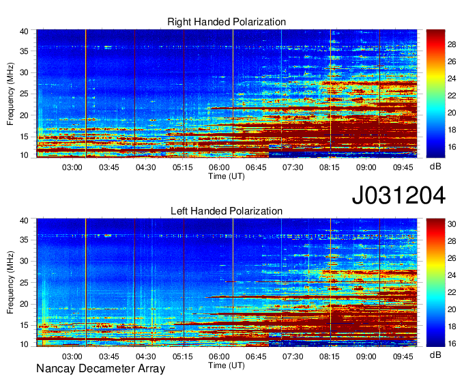
Task: Click the "24" label on Right Handed color bar
Action: tap(452, 79)
